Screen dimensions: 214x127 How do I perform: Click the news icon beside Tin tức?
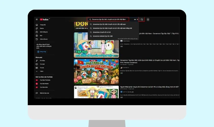pyautogui.click(x=37, y=68)
